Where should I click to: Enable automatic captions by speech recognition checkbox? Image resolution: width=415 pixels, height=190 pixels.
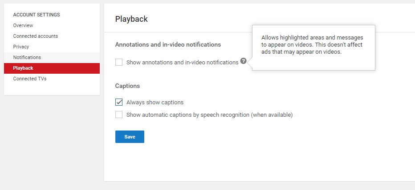[x=119, y=115]
